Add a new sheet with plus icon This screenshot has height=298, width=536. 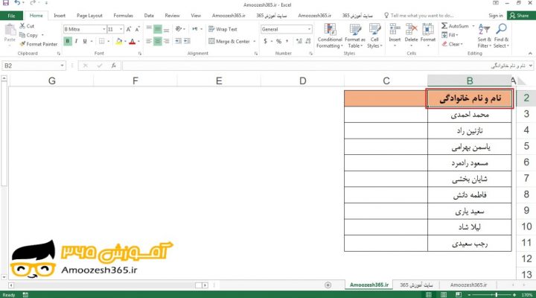tap(328, 285)
